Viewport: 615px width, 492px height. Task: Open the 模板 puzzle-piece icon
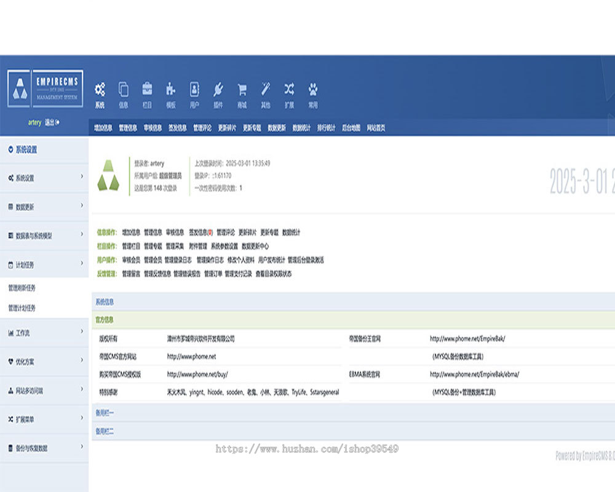tap(170, 89)
